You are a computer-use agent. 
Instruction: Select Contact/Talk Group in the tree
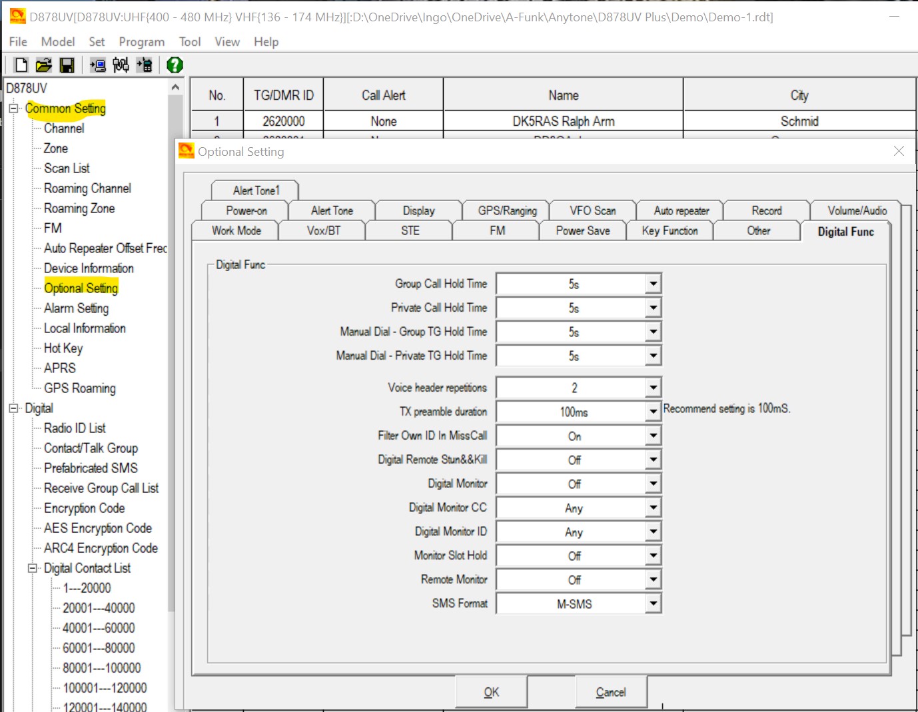(91, 448)
